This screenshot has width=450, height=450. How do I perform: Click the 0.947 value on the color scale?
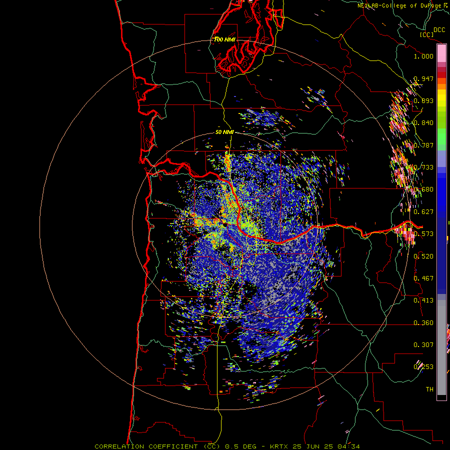[423, 78]
